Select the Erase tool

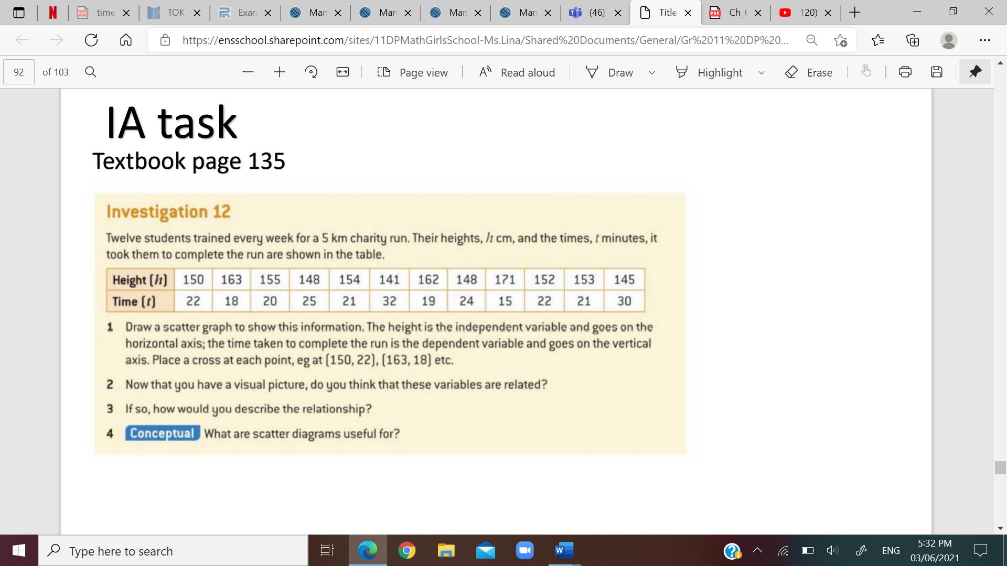pyautogui.click(x=809, y=72)
